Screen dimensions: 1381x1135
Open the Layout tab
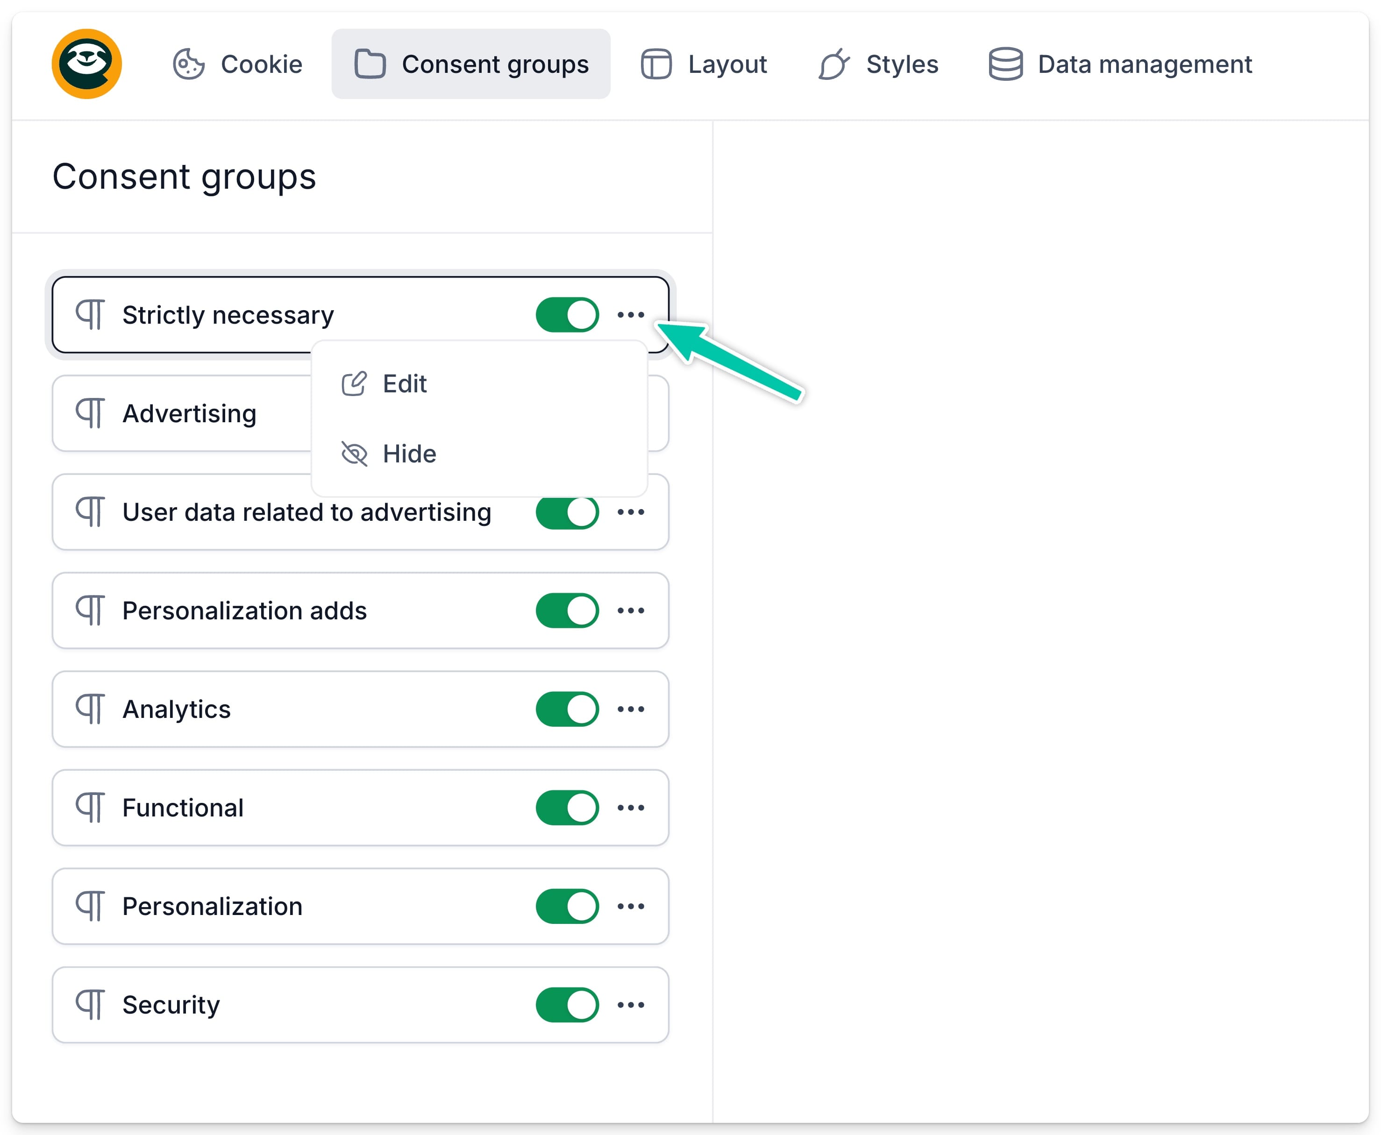[704, 64]
